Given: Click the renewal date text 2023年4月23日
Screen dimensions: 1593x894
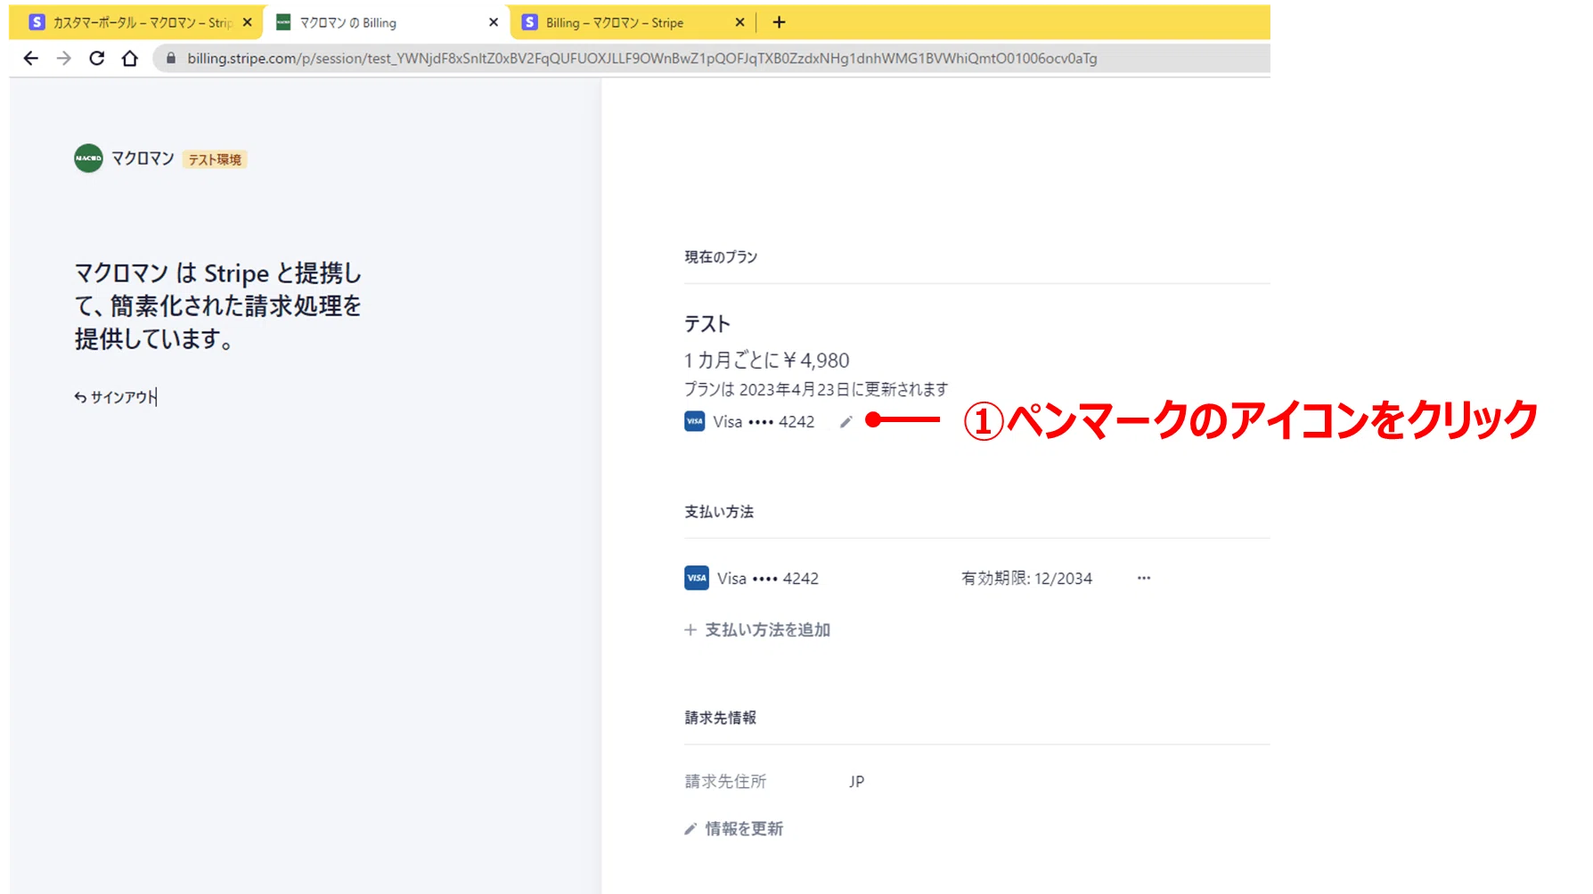Looking at the screenshot, I should (795, 389).
